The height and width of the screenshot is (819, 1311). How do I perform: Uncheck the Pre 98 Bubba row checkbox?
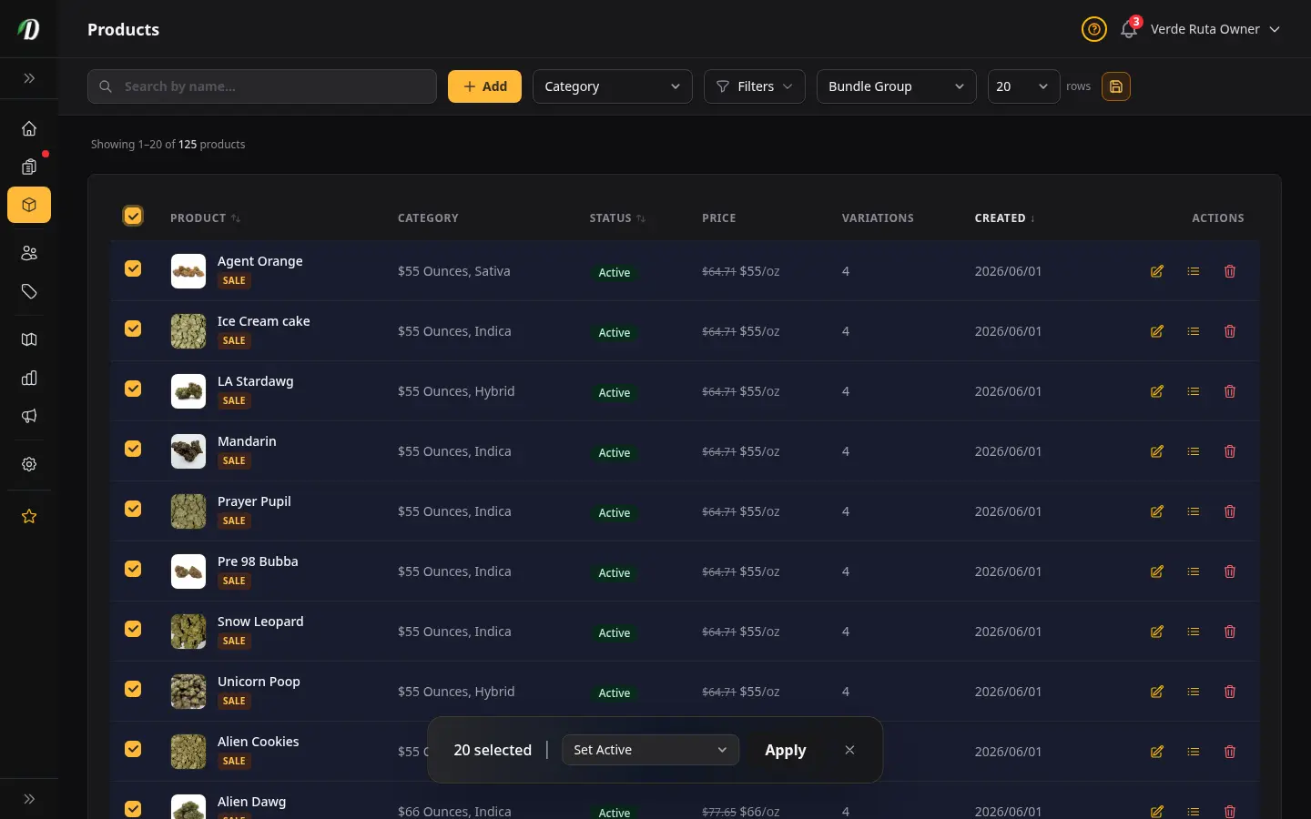coord(133,569)
